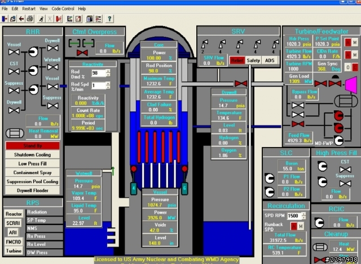Set Hdr Press control to auto A
The image size is (361, 264).
click(x=348, y=42)
